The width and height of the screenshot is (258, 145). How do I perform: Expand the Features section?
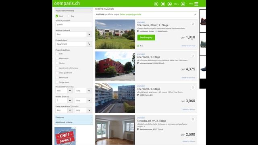74,117
